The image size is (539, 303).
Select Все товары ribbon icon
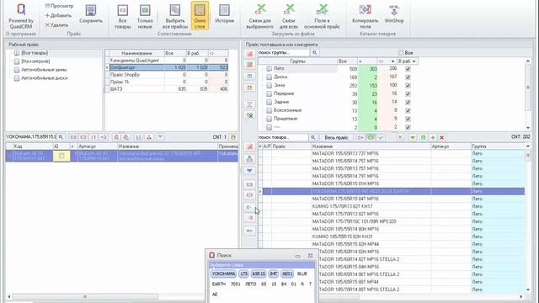click(x=123, y=17)
